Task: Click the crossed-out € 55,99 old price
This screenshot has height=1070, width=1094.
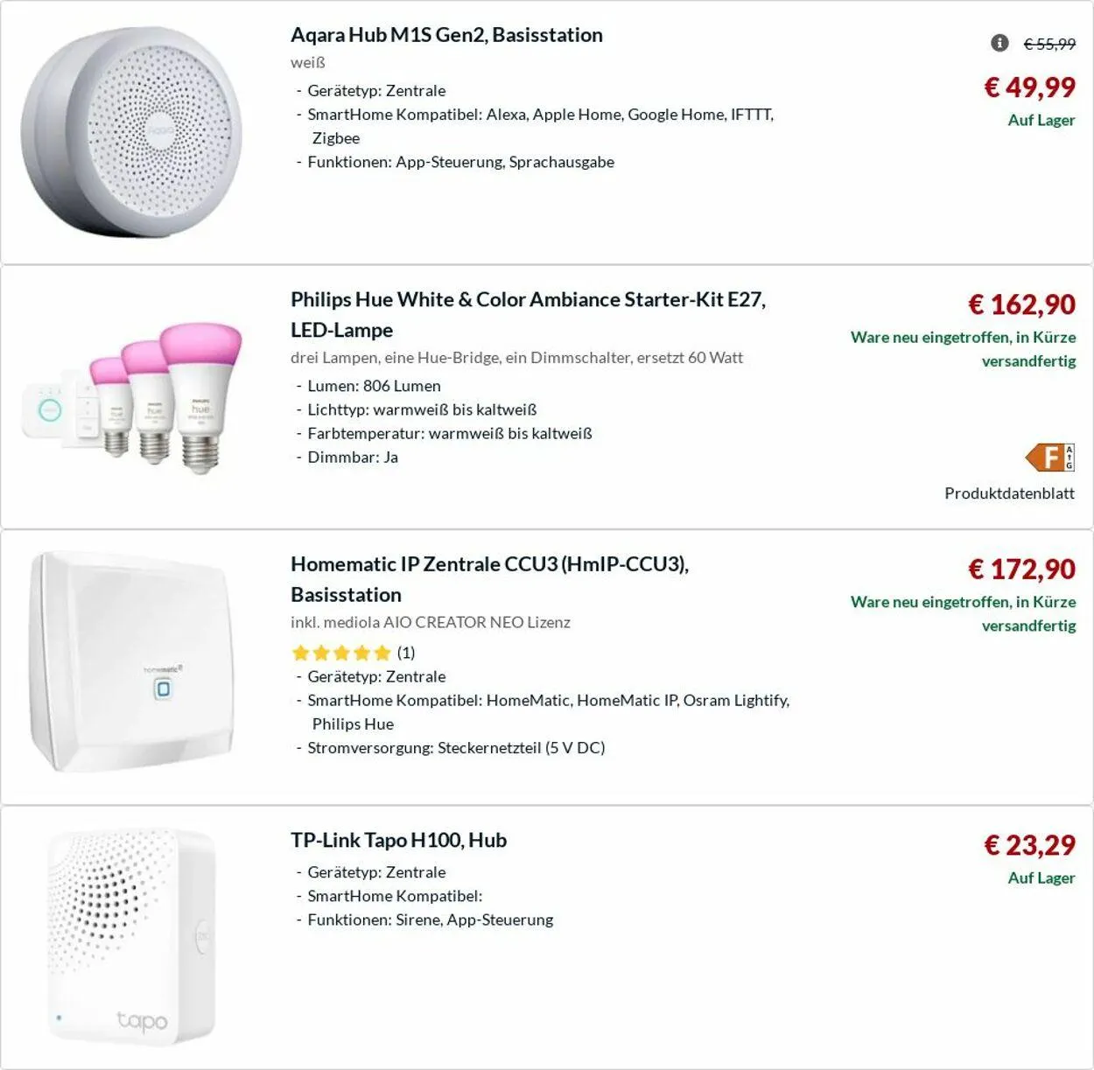Action: (1049, 44)
